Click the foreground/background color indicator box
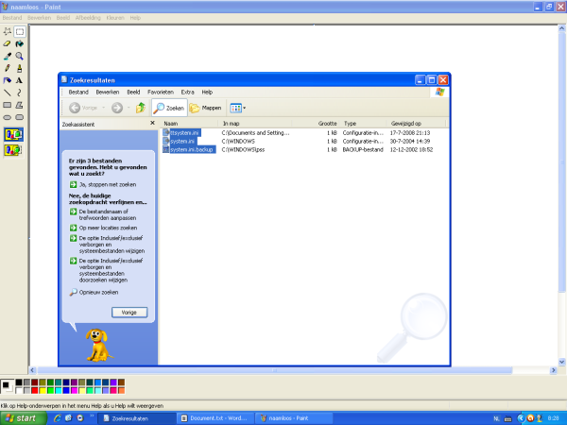567x425 pixels. (8, 386)
